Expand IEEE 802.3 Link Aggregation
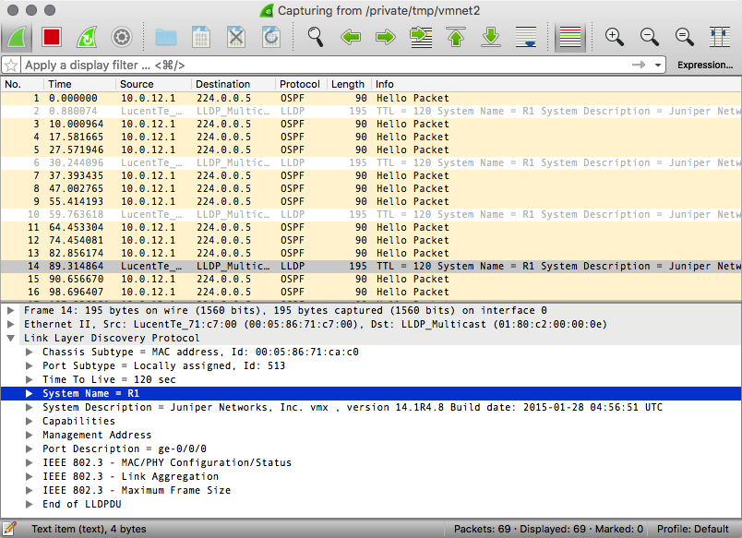The height and width of the screenshot is (538, 742). 29,476
